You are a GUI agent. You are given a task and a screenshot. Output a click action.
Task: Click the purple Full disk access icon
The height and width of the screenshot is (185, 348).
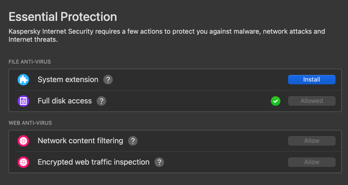click(x=23, y=101)
